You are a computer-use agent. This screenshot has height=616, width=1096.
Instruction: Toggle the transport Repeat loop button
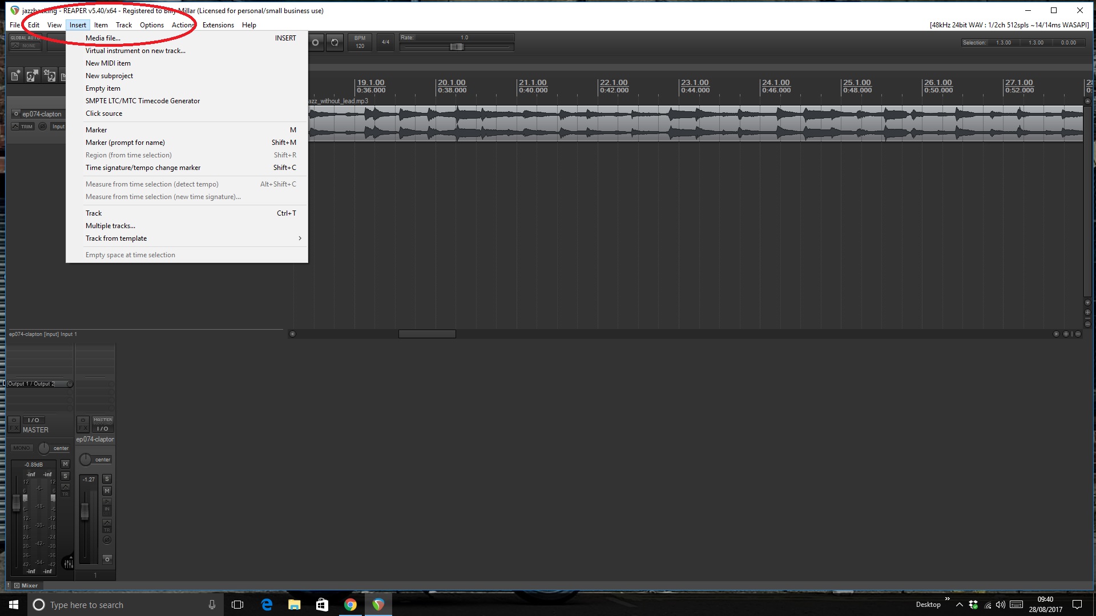tap(335, 43)
